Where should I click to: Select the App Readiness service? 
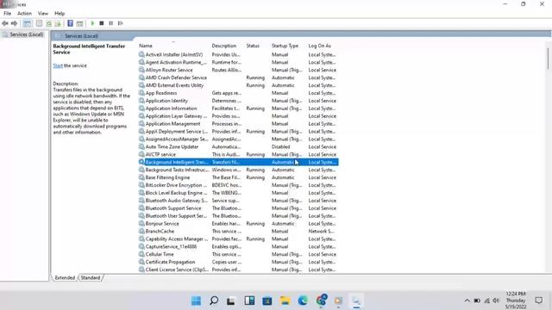tap(238, 93)
